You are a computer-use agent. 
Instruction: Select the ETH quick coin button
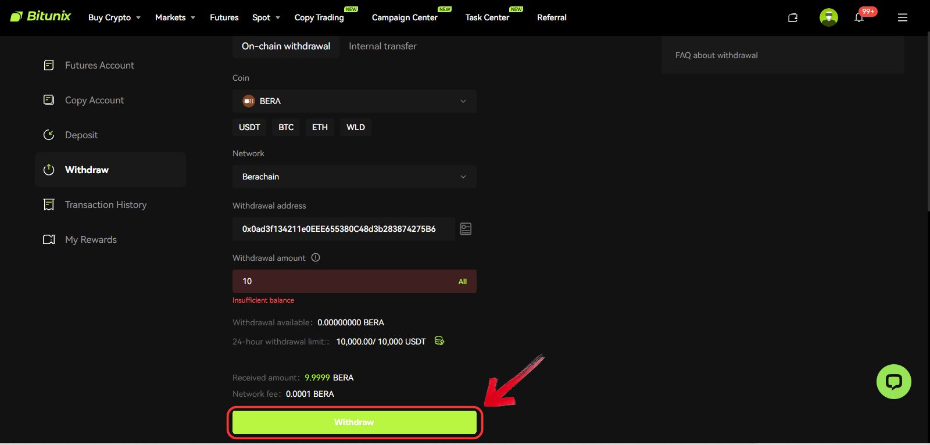tap(320, 127)
